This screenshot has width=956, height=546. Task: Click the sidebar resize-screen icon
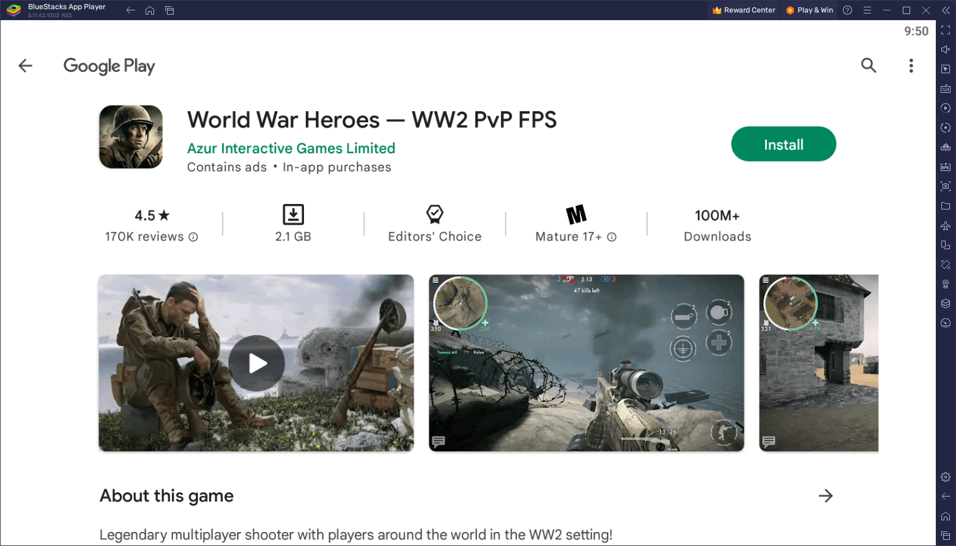pos(946,245)
